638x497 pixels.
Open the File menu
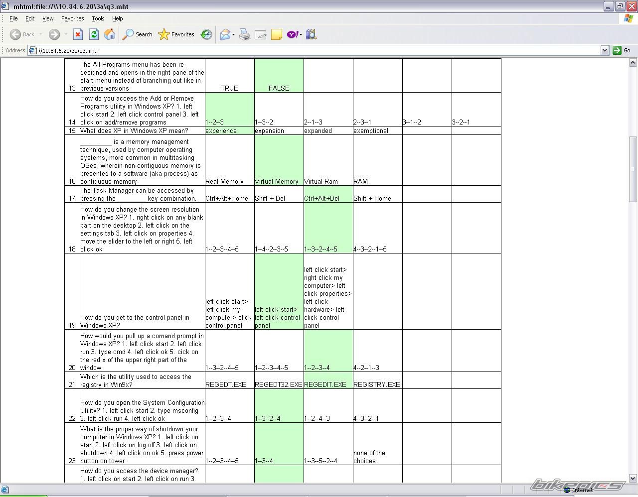click(x=13, y=18)
